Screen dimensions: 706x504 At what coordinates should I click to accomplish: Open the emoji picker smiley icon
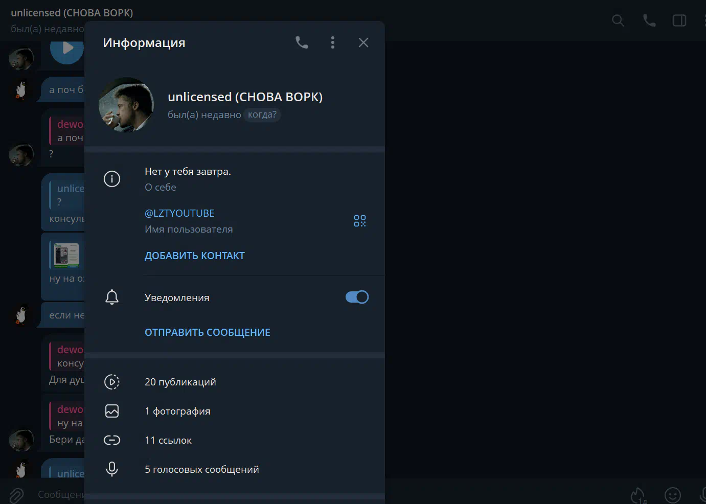coord(673,495)
